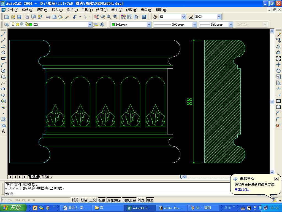The image size is (282, 212).
Task: Click the 开始 Start button
Action: point(13,208)
